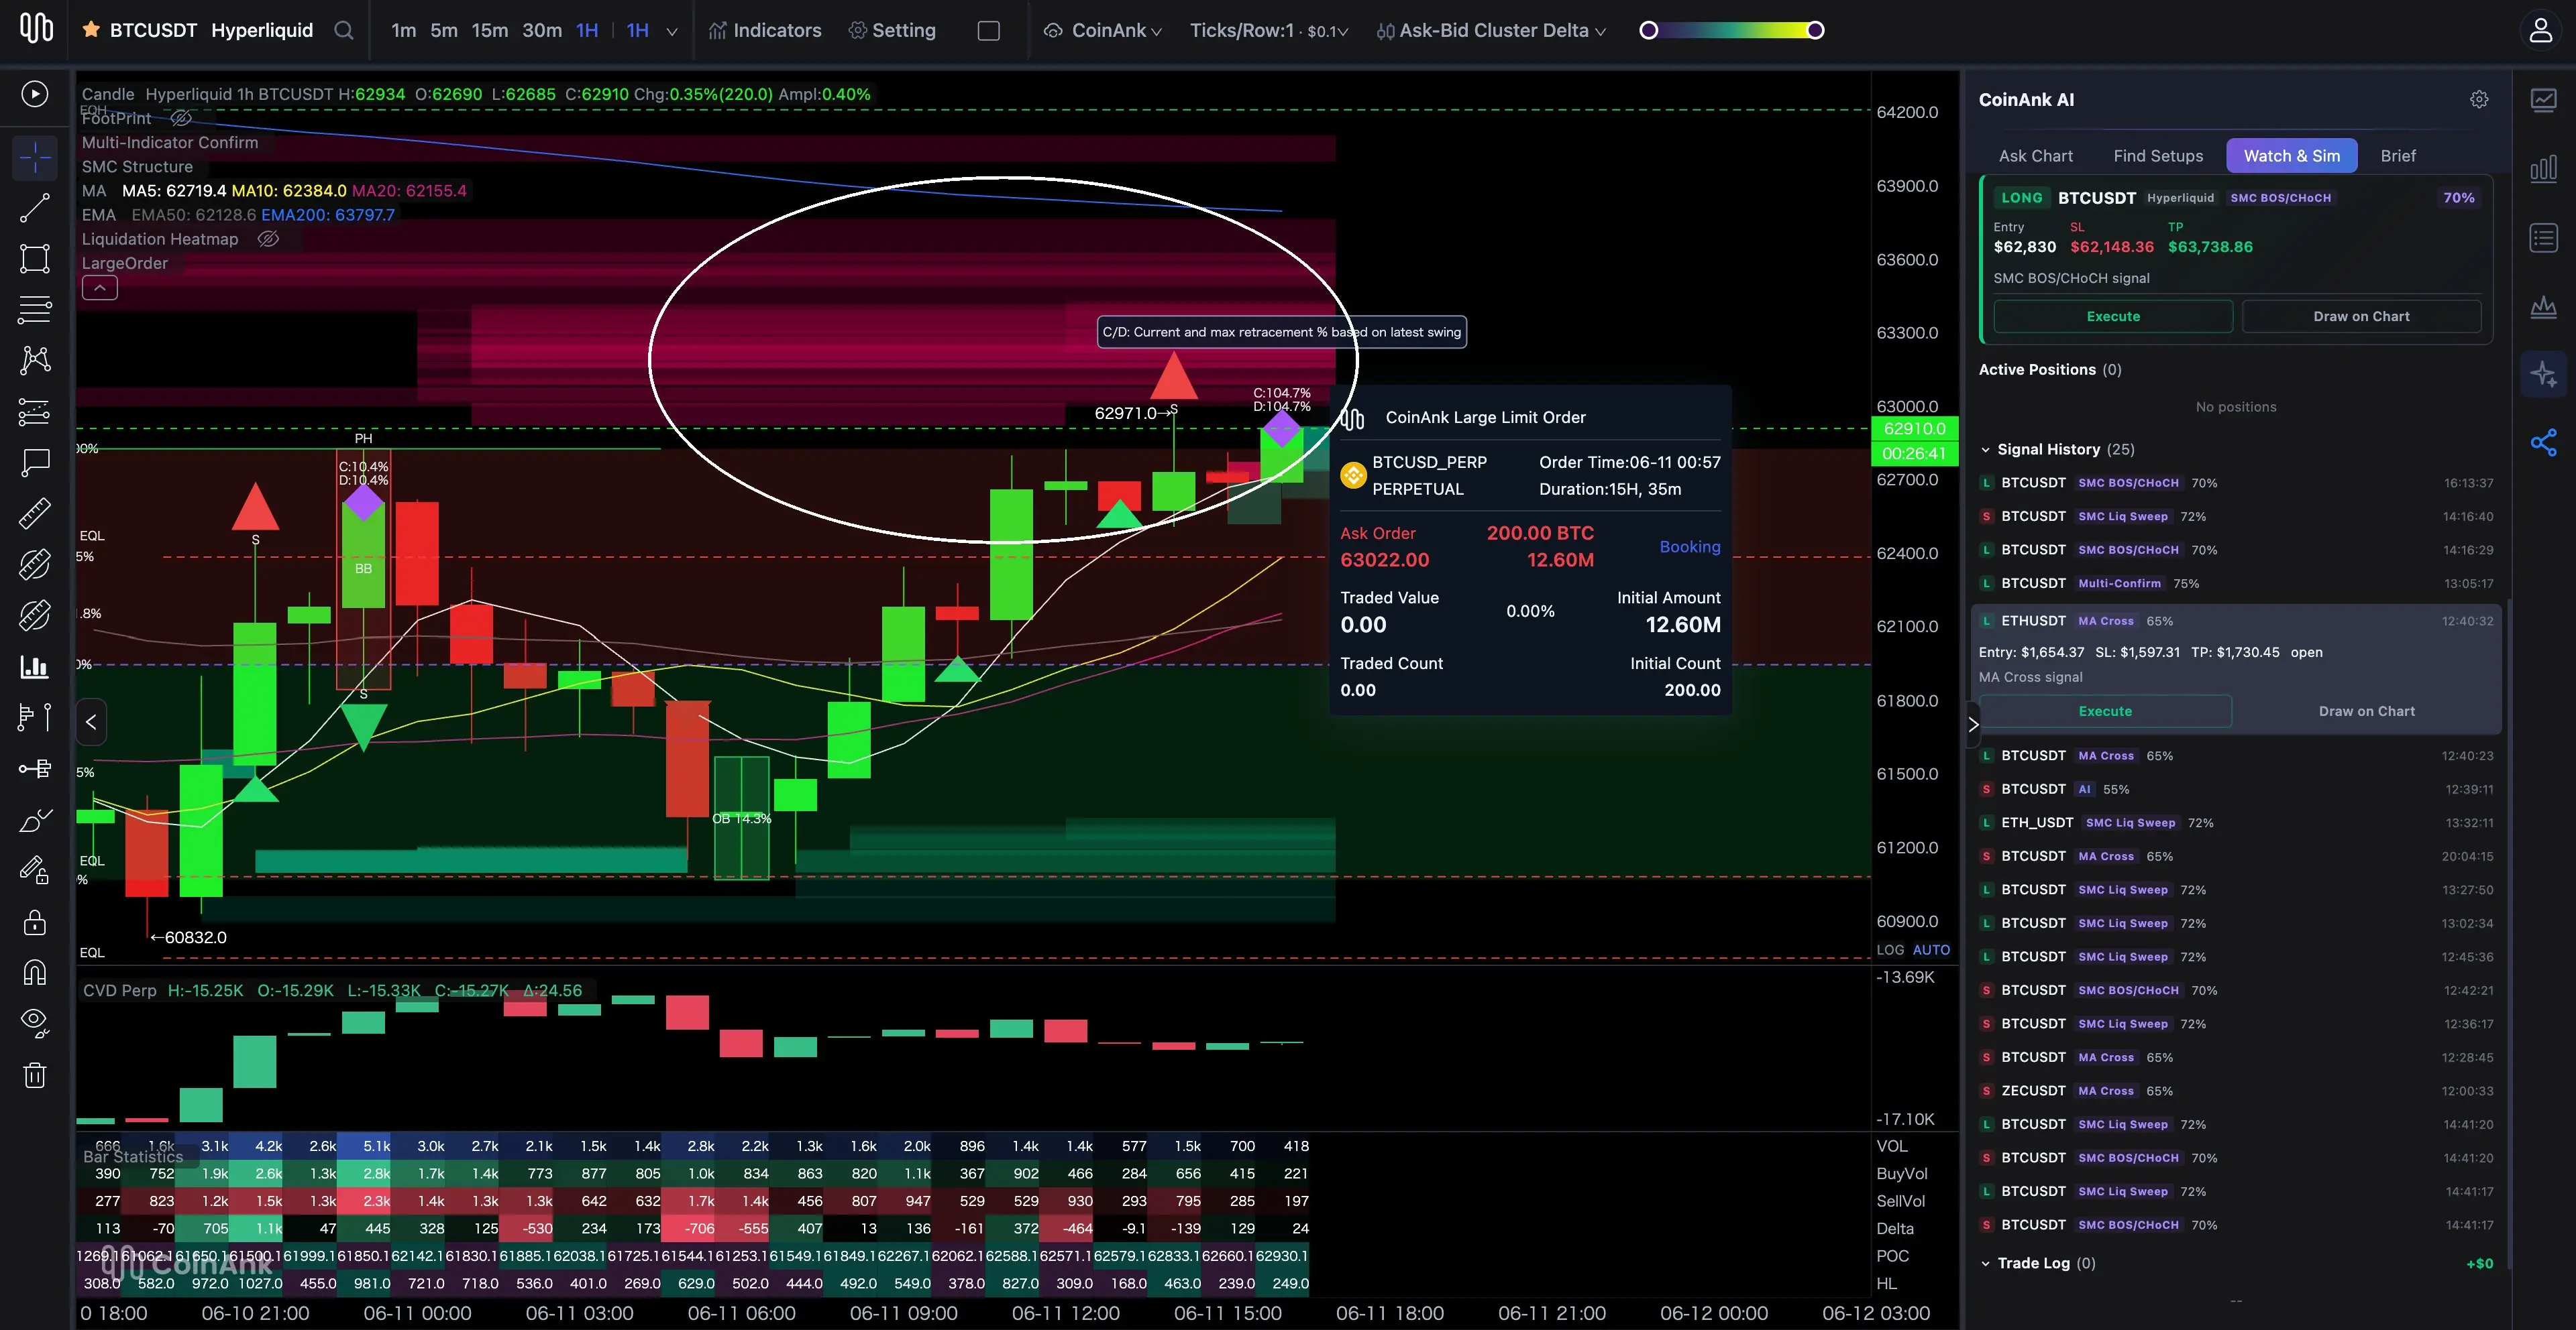Viewport: 2576px width, 1330px height.
Task: Toggle the square layout checkbox in top bar
Action: pos(989,30)
